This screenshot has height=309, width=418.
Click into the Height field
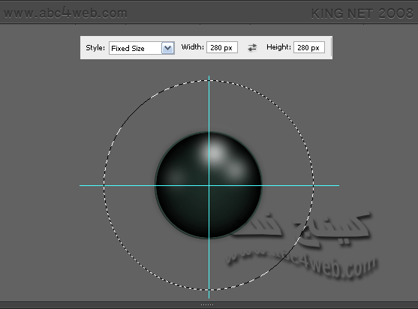pyautogui.click(x=309, y=48)
